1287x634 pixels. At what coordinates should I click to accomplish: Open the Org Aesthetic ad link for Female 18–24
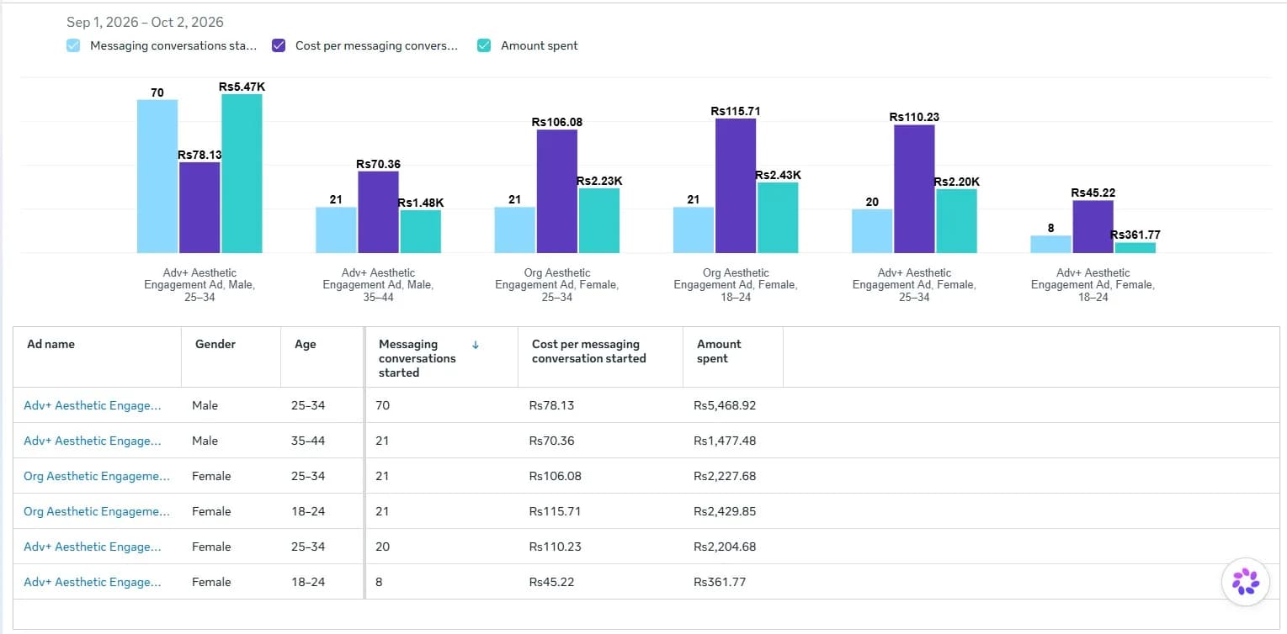(97, 511)
